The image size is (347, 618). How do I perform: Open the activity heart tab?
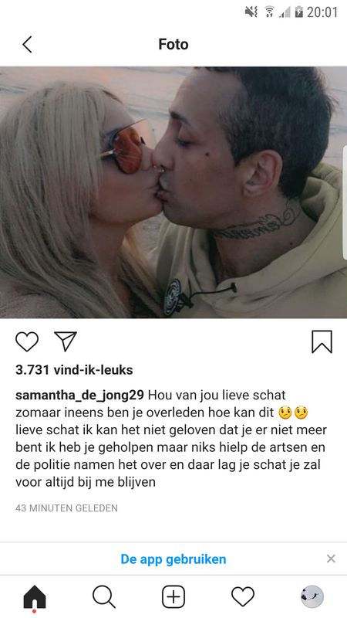tap(243, 596)
